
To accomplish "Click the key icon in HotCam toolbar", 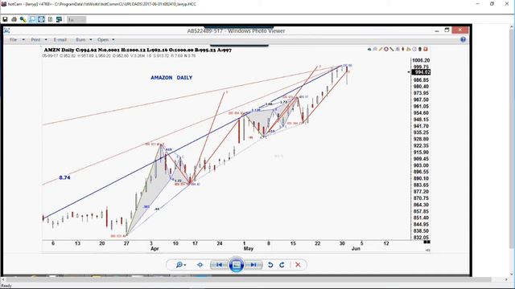I will tap(23, 19).
